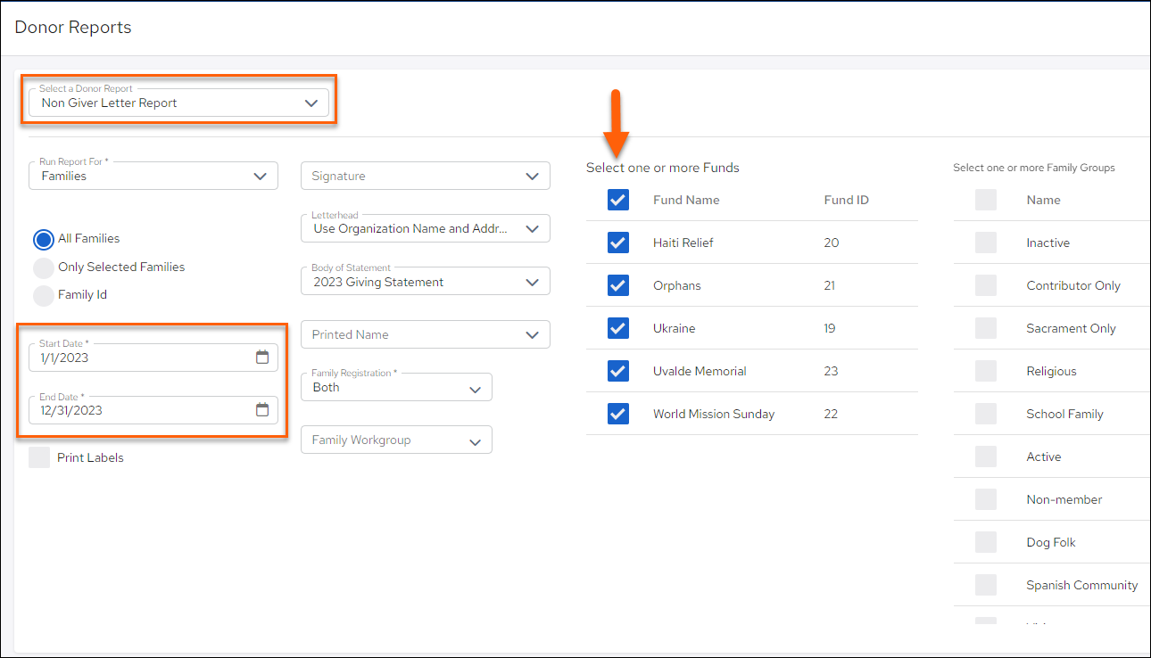
Task: Click the Active group name text
Action: (1044, 456)
